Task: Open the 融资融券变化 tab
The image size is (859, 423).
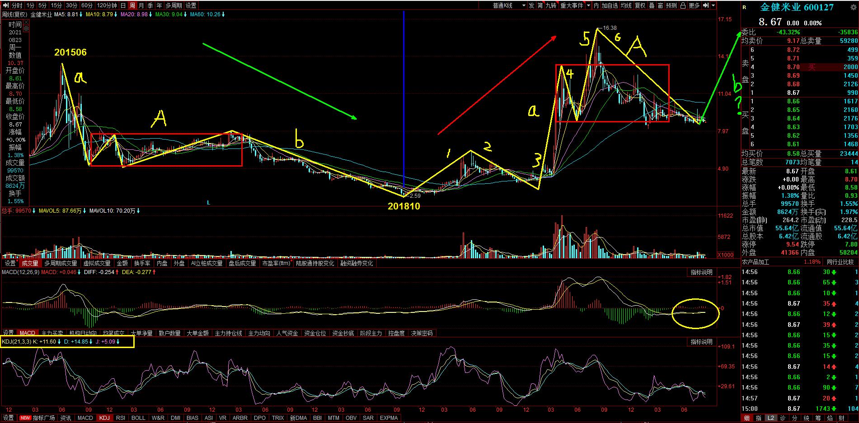Action: click(357, 263)
